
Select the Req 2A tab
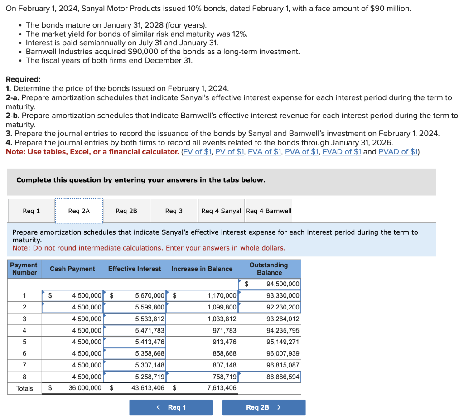pos(79,211)
